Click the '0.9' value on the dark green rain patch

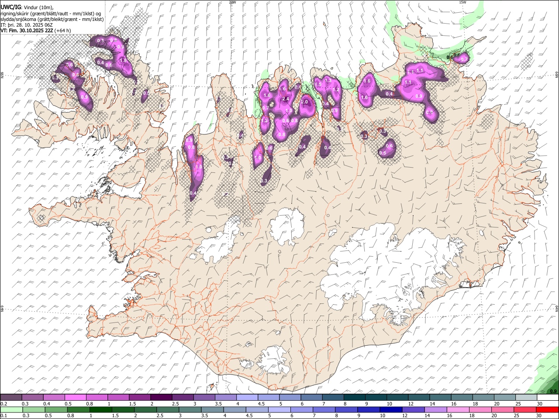coord(553,391)
